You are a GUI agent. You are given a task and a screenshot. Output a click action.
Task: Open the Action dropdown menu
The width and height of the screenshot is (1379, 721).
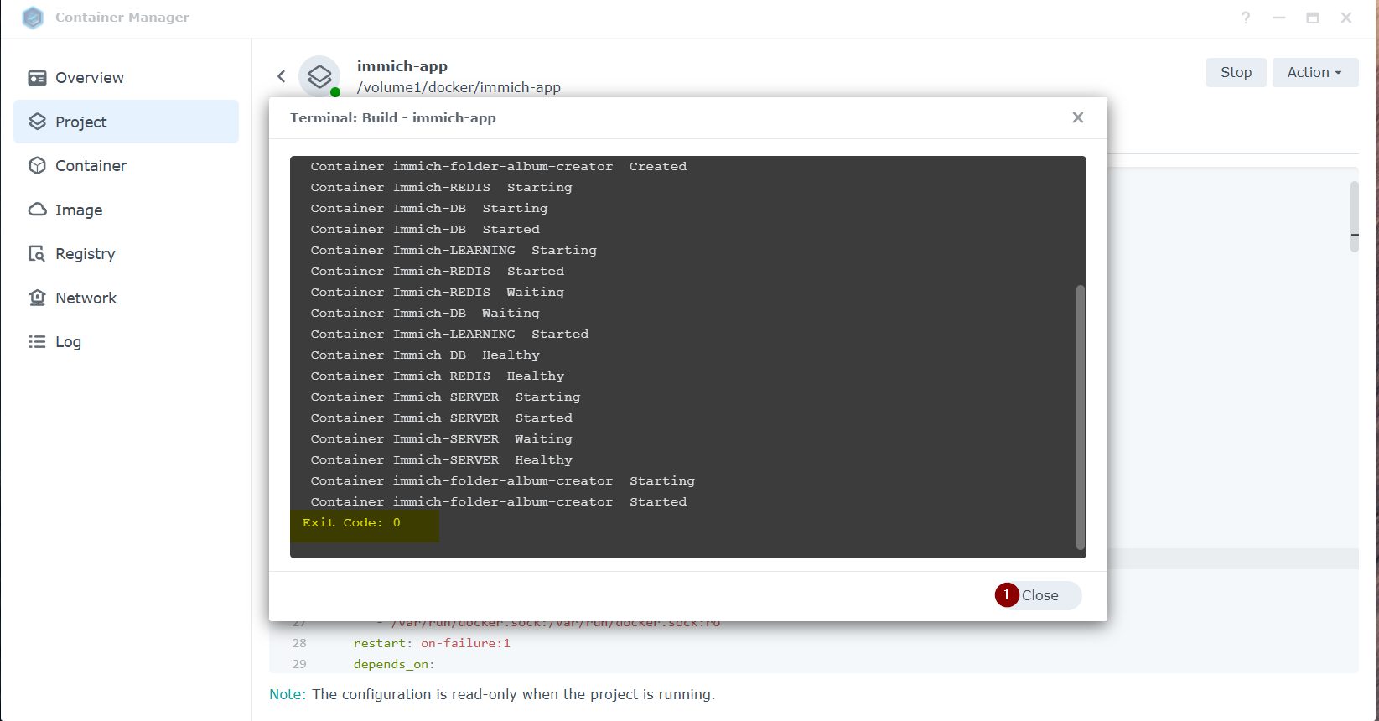pyautogui.click(x=1314, y=73)
